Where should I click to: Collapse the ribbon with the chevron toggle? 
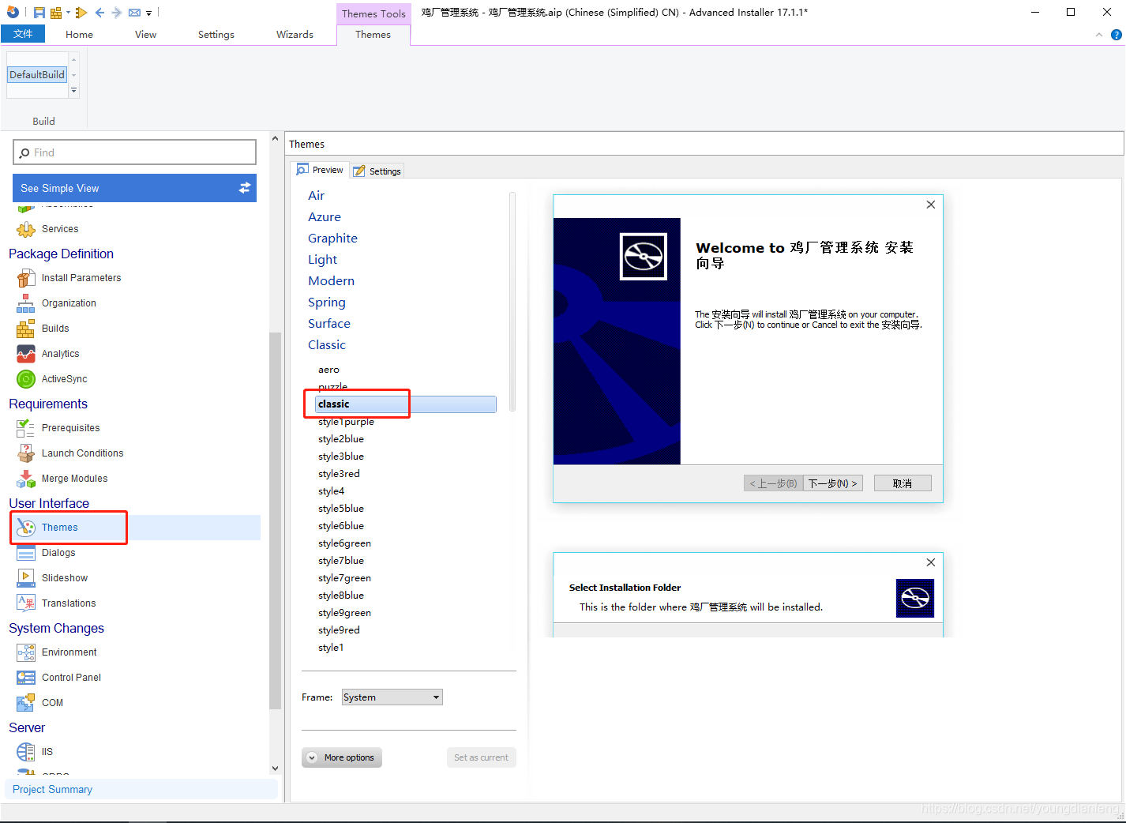pyautogui.click(x=1098, y=34)
